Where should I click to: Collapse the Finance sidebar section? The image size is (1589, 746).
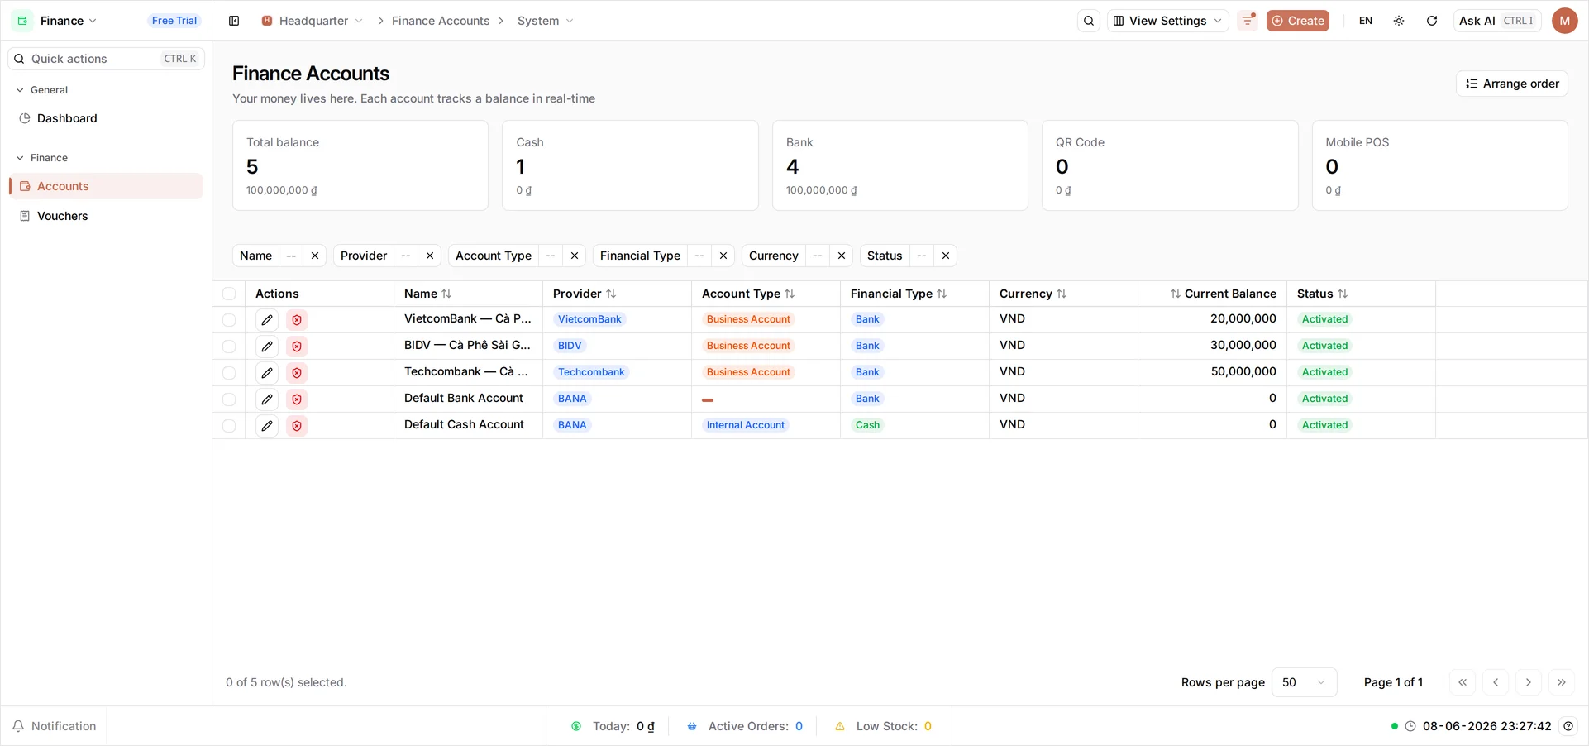(x=41, y=158)
